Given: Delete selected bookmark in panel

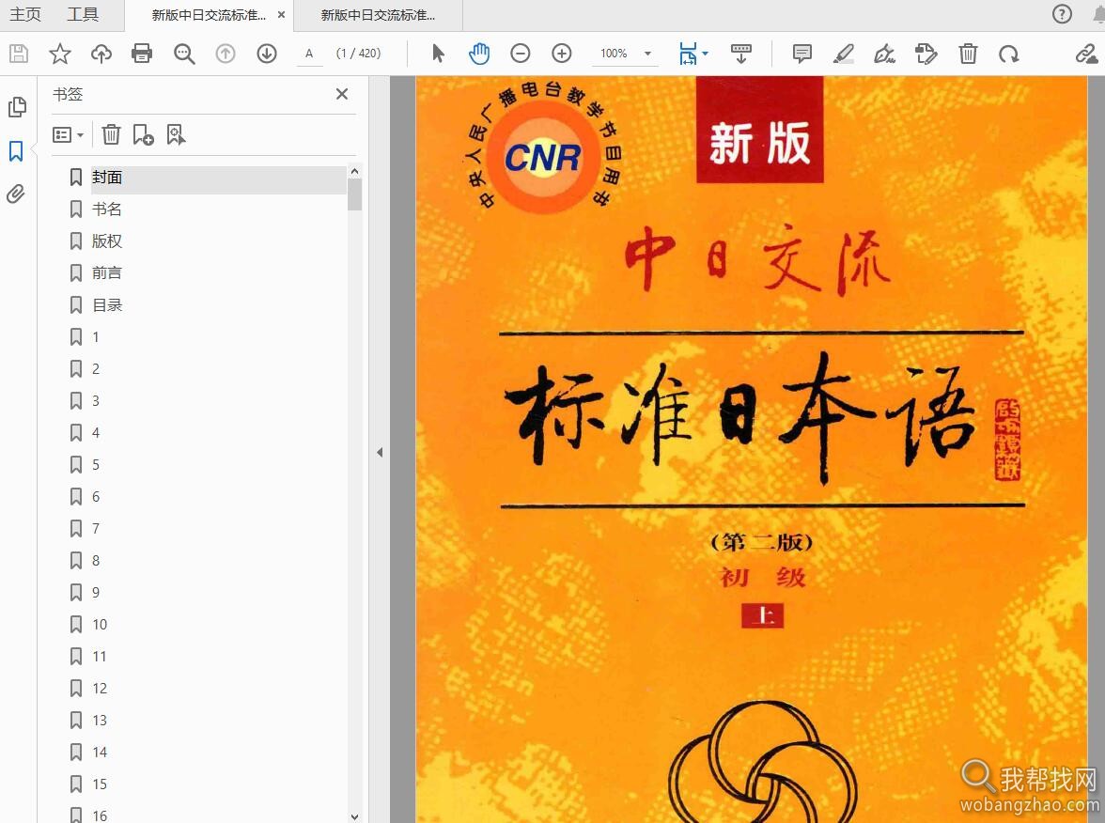Looking at the screenshot, I should [x=111, y=134].
